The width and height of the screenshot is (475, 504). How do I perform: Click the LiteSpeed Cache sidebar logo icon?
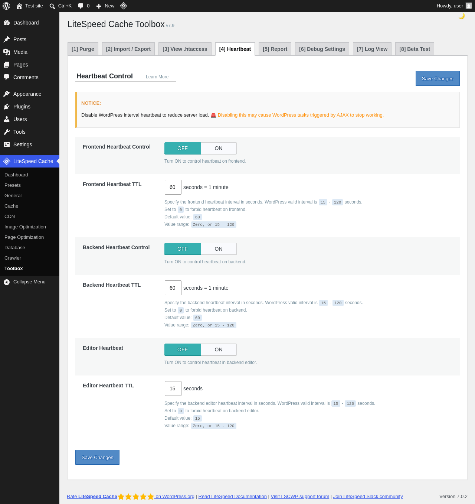(x=7, y=161)
